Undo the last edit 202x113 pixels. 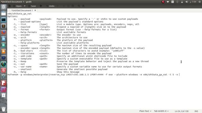tap(50, 6)
